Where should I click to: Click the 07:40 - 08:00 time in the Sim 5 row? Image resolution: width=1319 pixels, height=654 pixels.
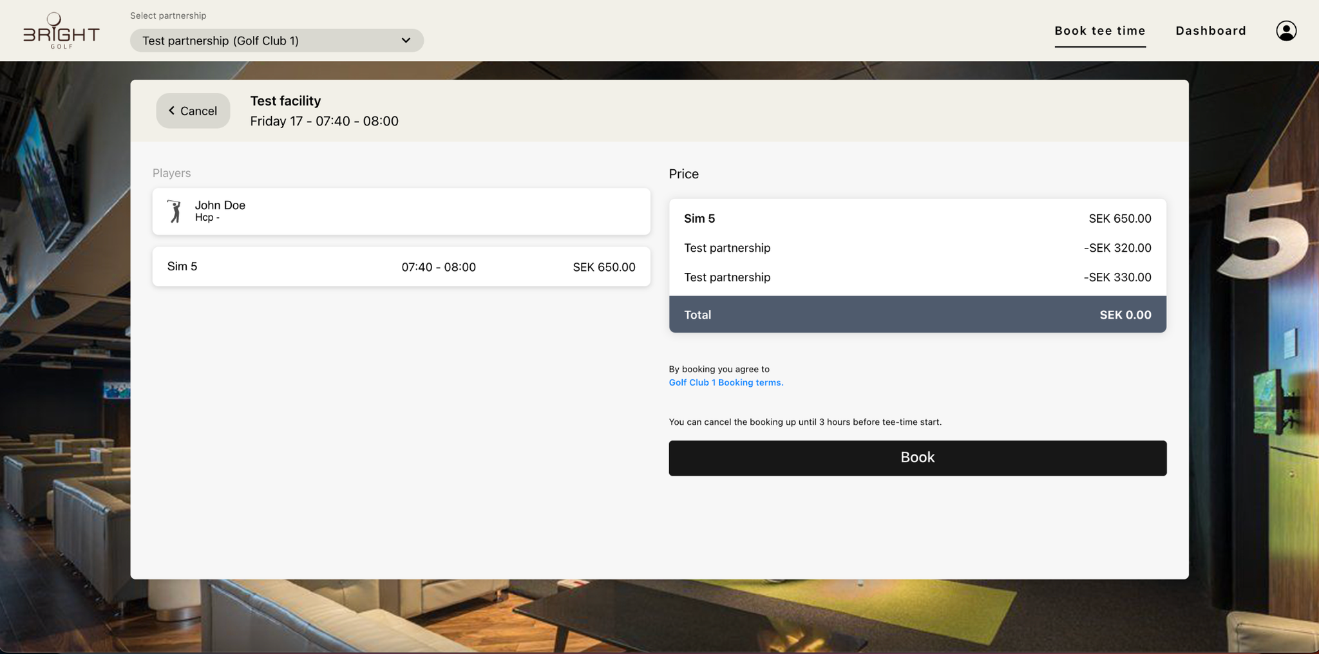(x=439, y=267)
